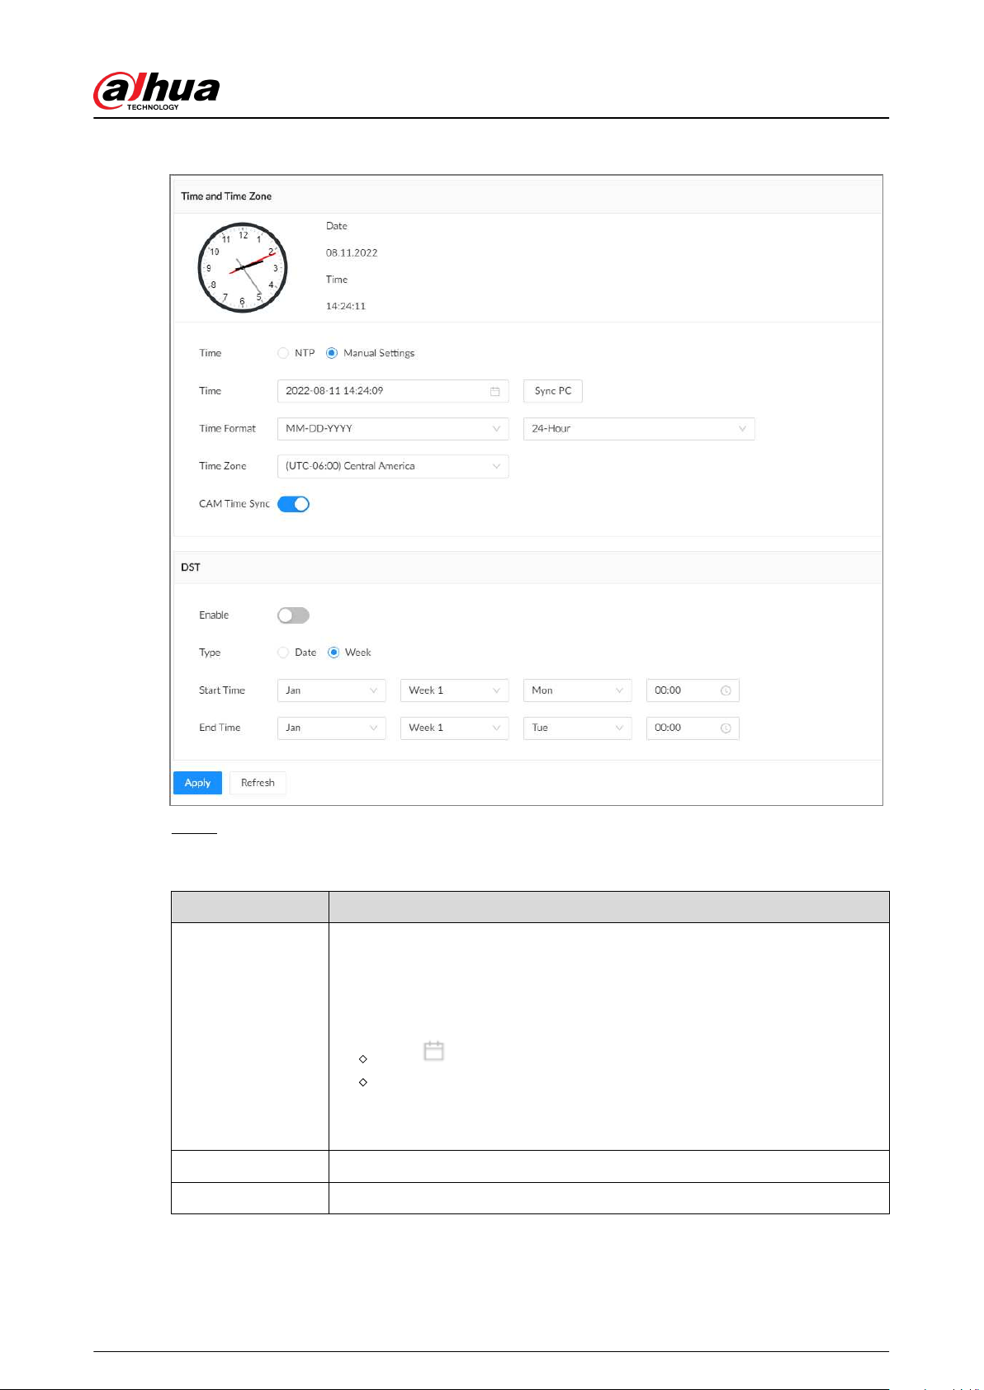Click the analog clock display

tap(242, 267)
